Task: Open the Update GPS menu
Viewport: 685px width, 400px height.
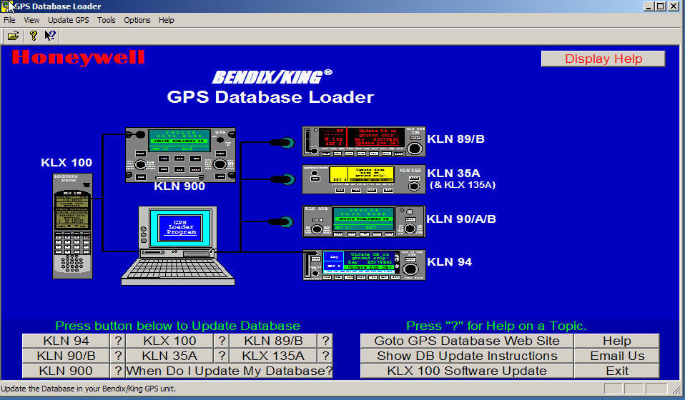Action: coord(68,20)
